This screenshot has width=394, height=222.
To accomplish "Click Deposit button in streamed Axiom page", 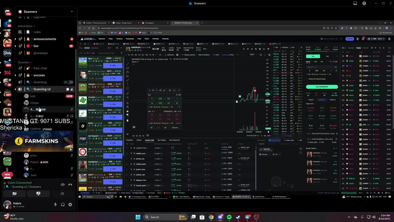I will [350, 39].
